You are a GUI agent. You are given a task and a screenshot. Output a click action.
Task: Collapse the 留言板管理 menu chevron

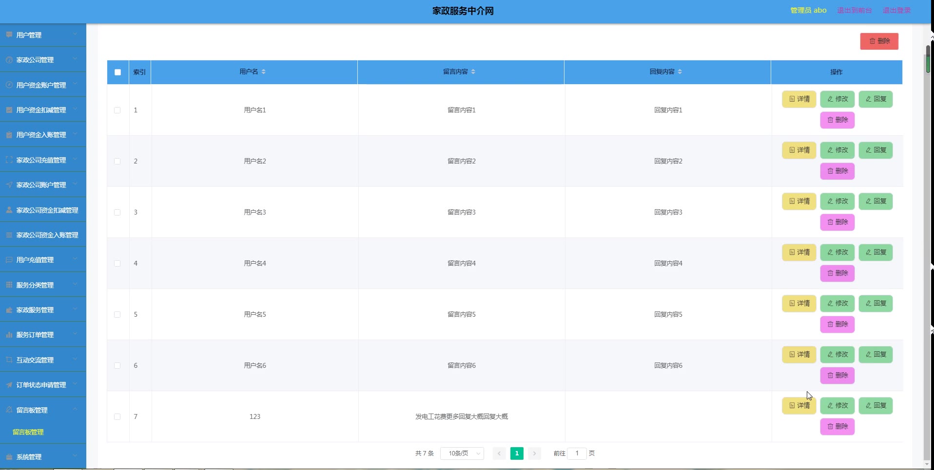point(76,409)
